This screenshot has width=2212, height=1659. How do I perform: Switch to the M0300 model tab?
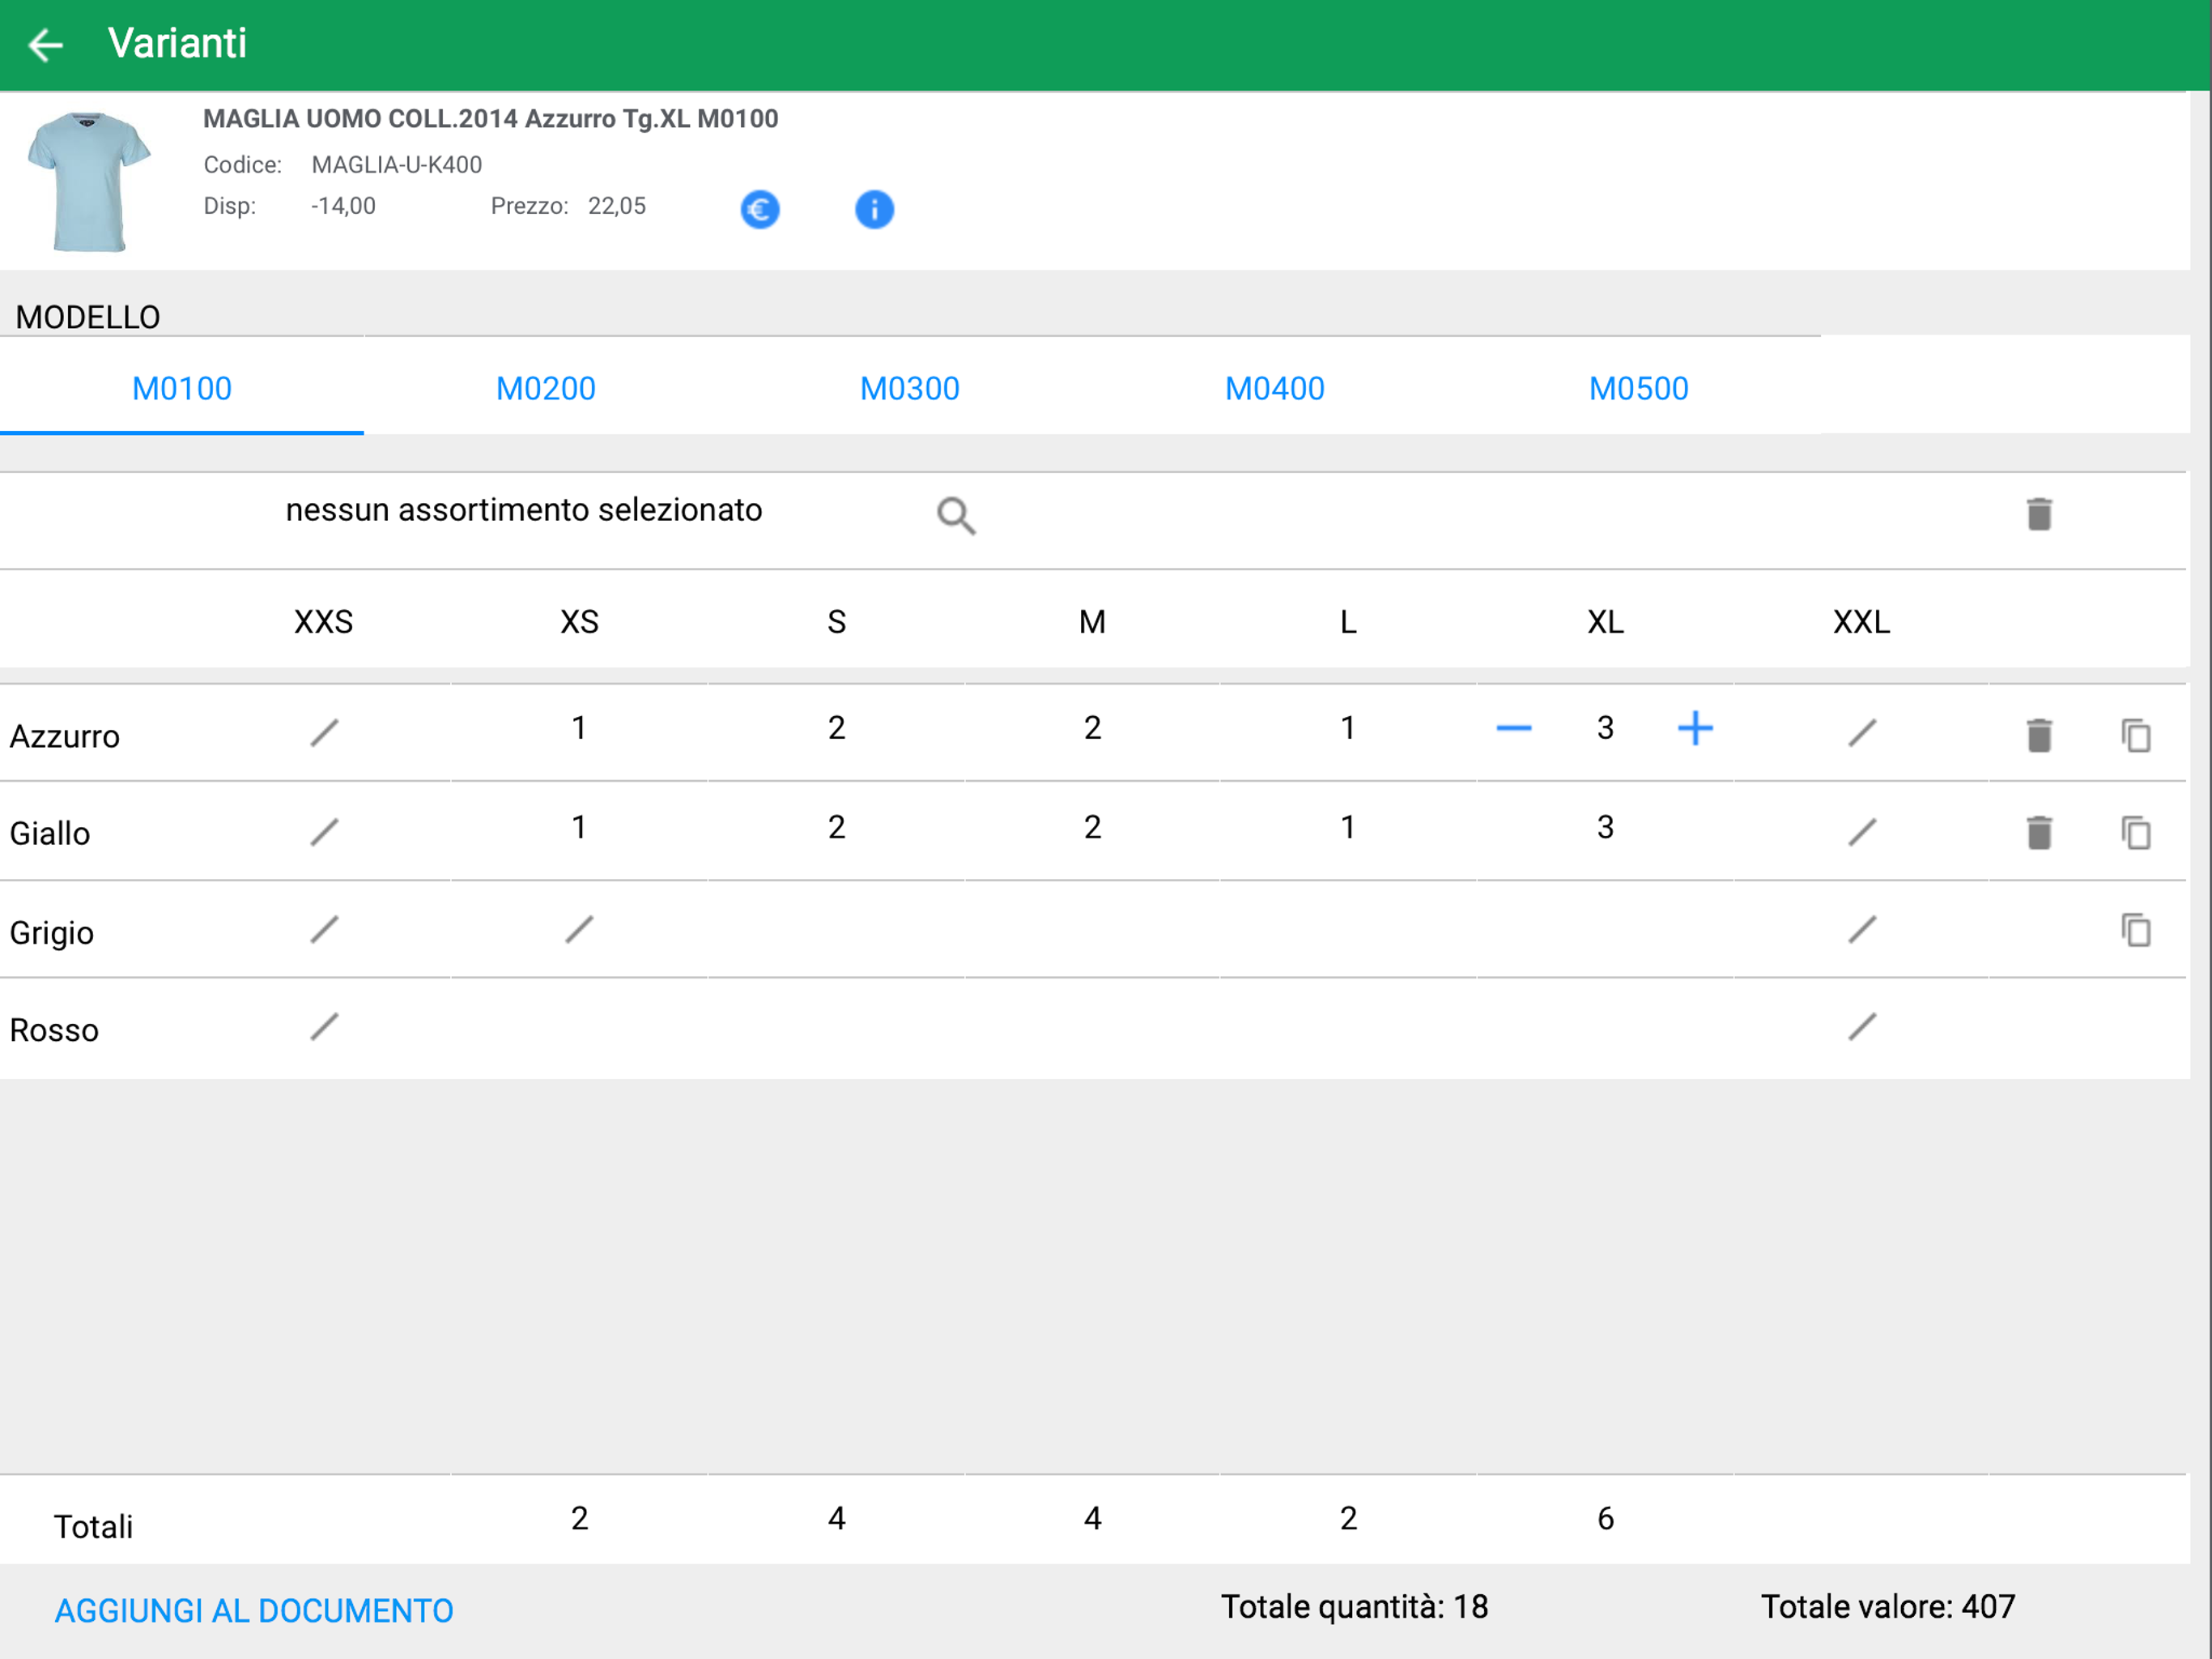(910, 388)
